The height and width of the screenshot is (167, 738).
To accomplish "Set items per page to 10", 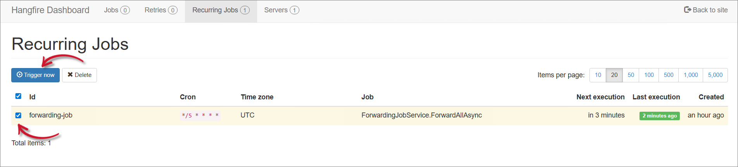I will [598, 75].
